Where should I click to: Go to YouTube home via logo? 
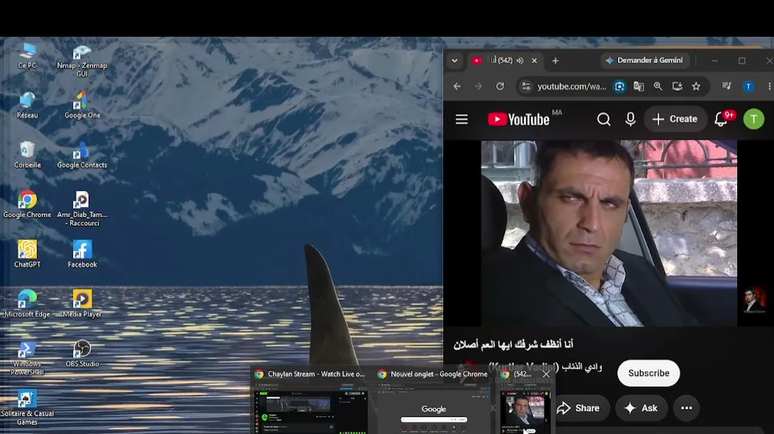point(518,119)
